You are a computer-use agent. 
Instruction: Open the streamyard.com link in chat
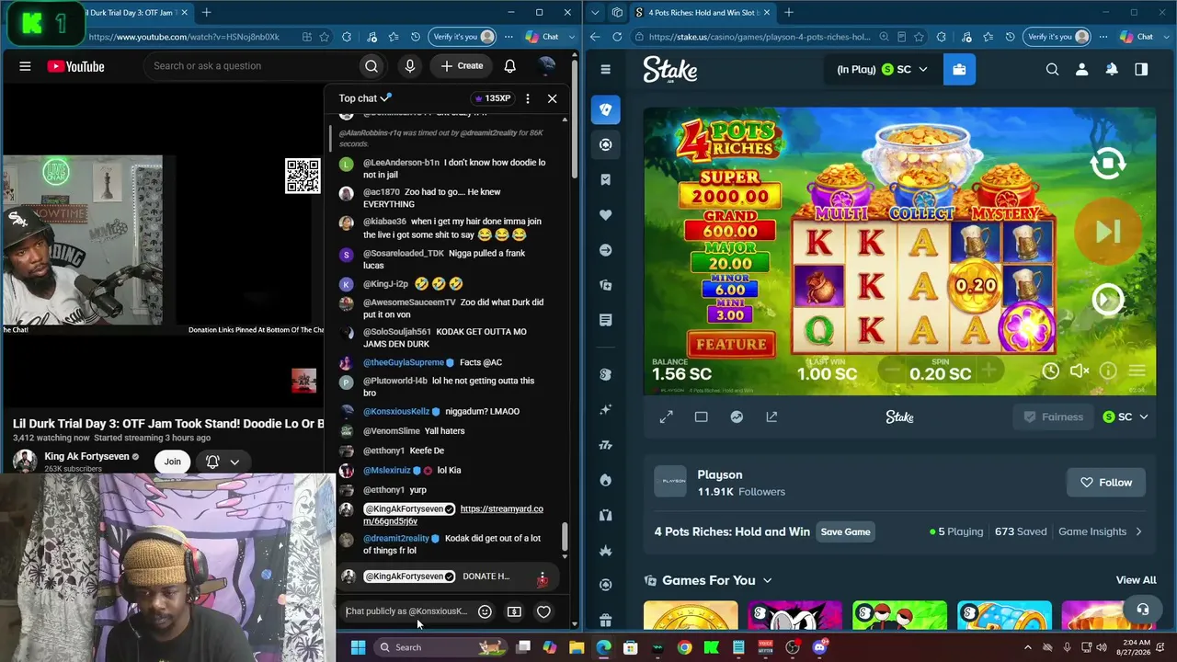[x=453, y=515]
